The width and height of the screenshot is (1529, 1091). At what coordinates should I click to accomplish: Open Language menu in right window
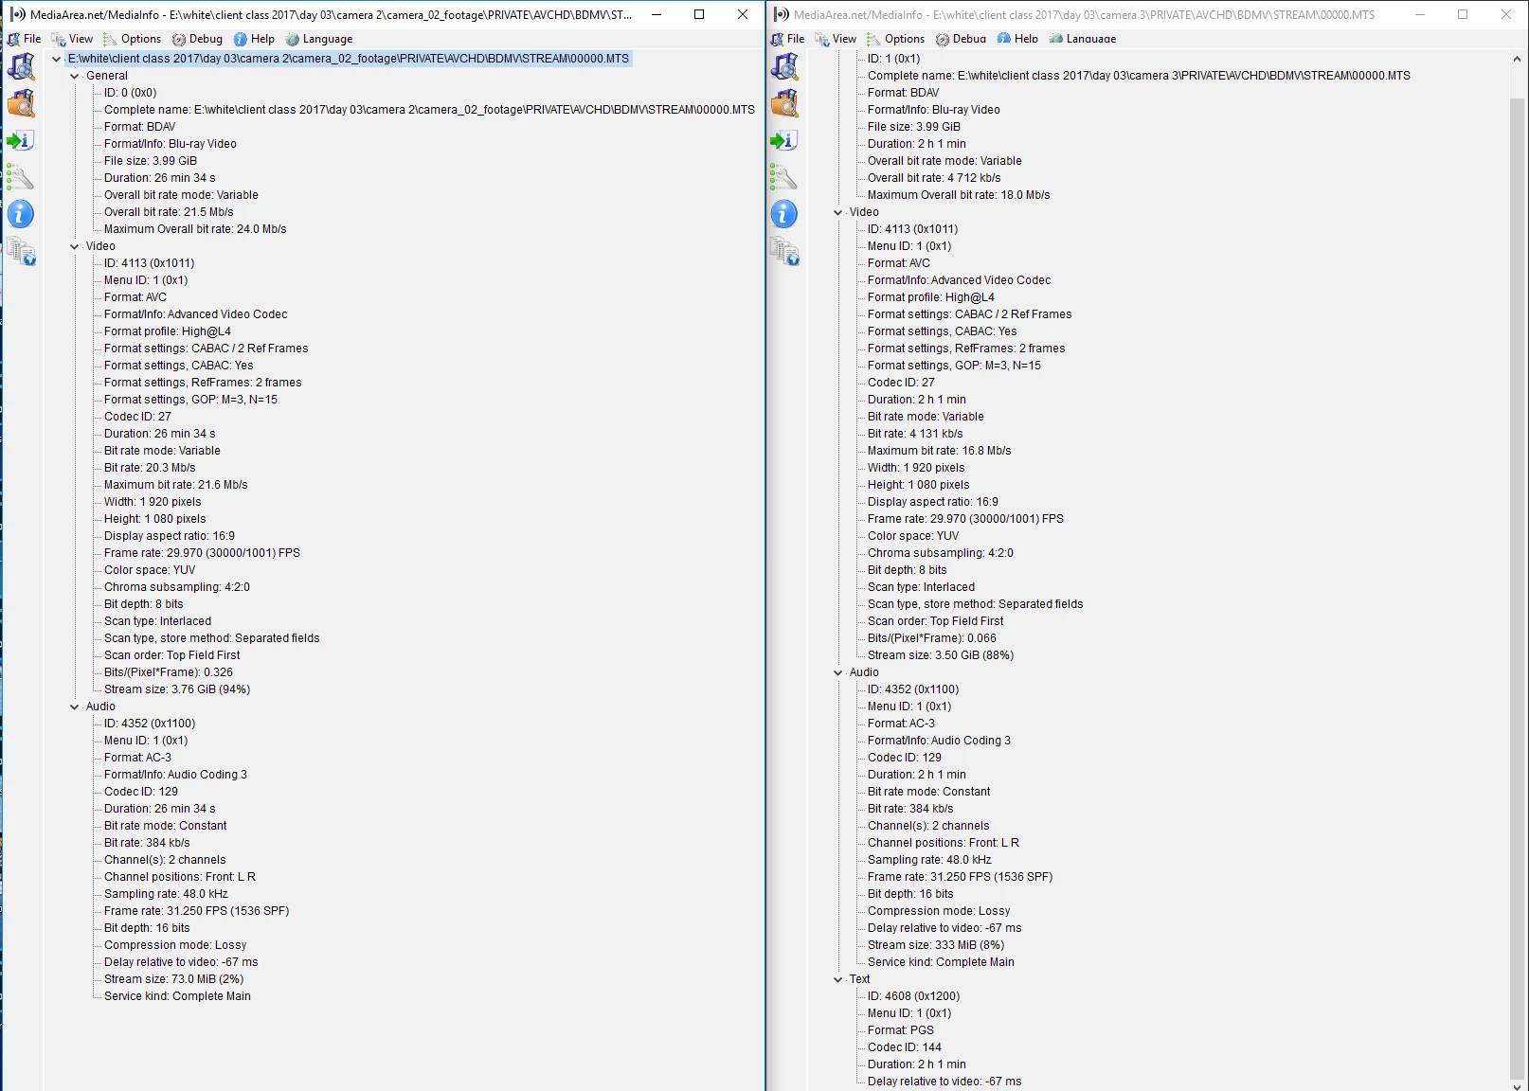point(1082,39)
